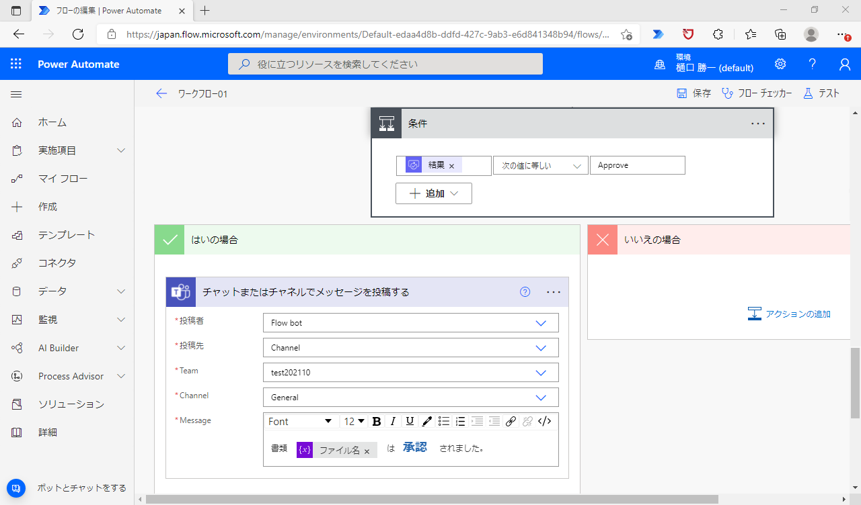Go back with the arrow beside ワークフロー01
This screenshot has height=505, width=861.
[x=161, y=93]
